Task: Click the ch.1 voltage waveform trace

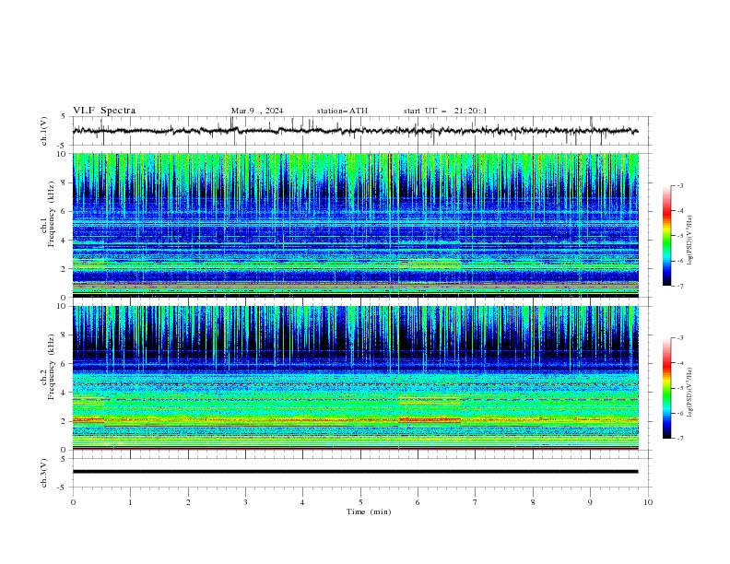Action: point(355,131)
